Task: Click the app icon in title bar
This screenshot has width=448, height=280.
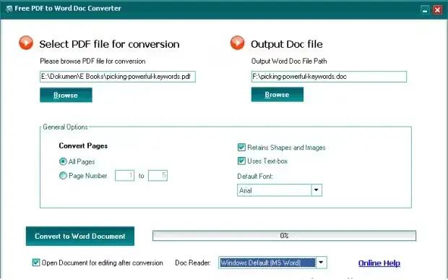Action: (x=9, y=9)
